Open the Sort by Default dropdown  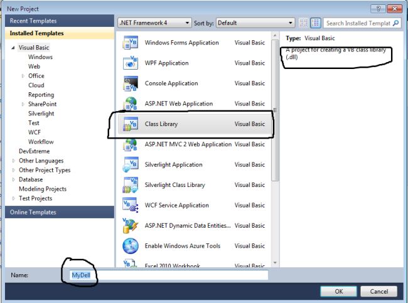(x=255, y=23)
